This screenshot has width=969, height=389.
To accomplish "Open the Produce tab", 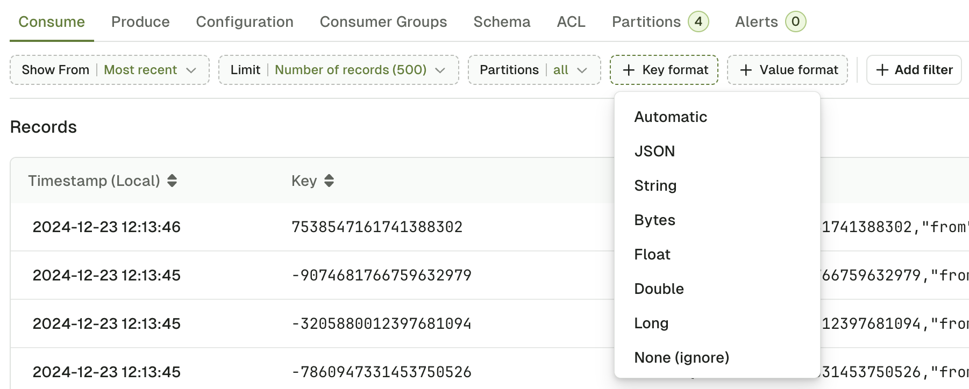I will (140, 21).
